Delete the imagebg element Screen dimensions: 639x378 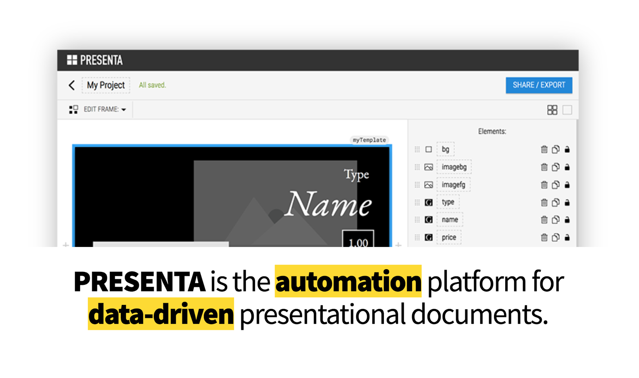click(544, 167)
